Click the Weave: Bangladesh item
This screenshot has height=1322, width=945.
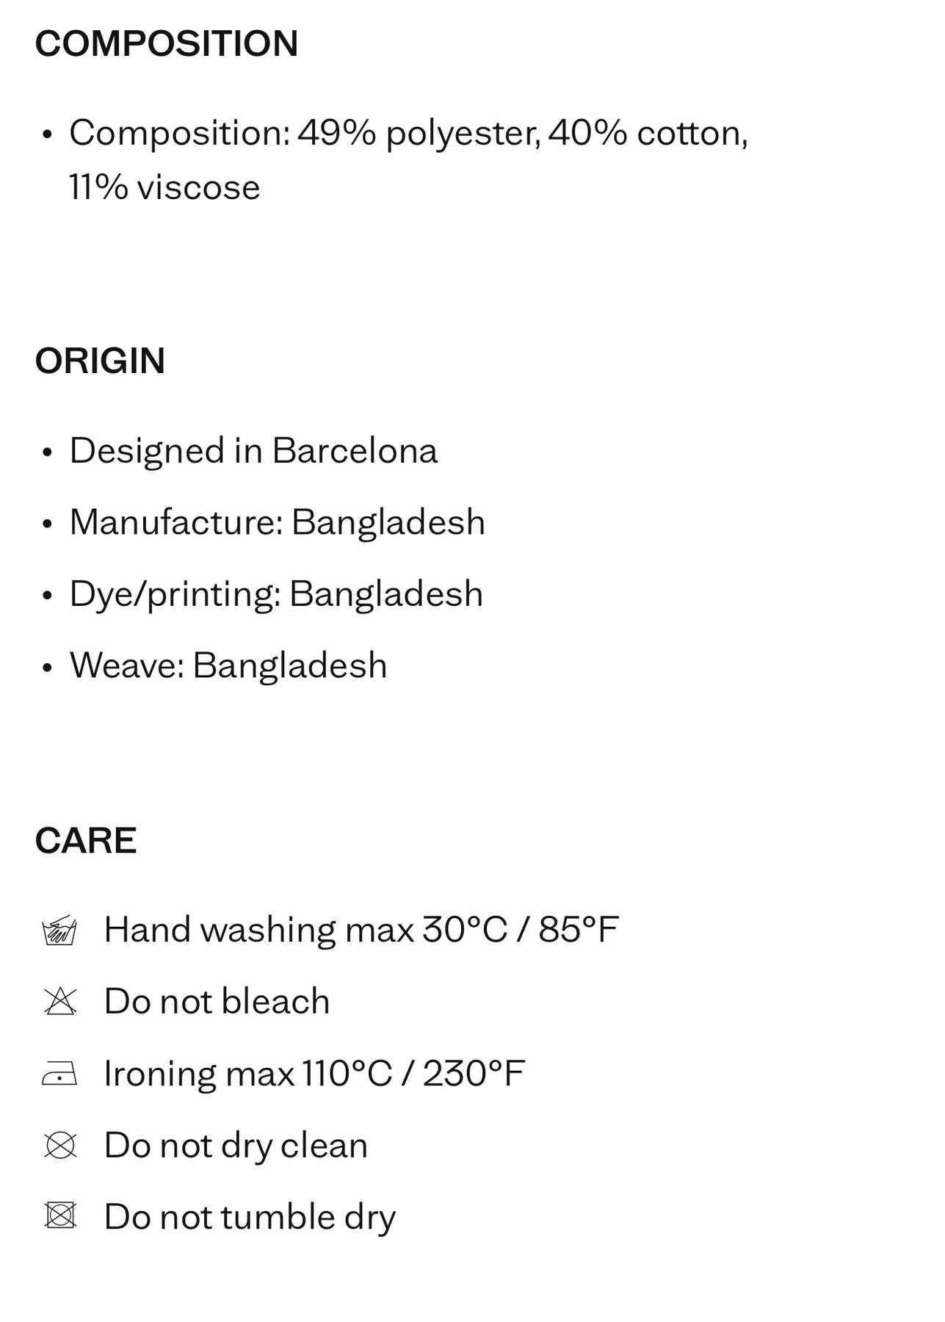(x=228, y=665)
